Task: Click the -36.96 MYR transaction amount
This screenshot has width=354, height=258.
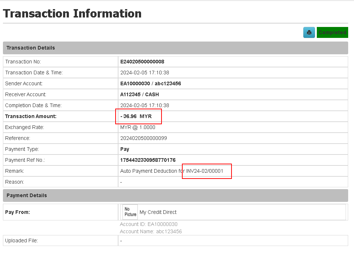Action: [x=136, y=116]
